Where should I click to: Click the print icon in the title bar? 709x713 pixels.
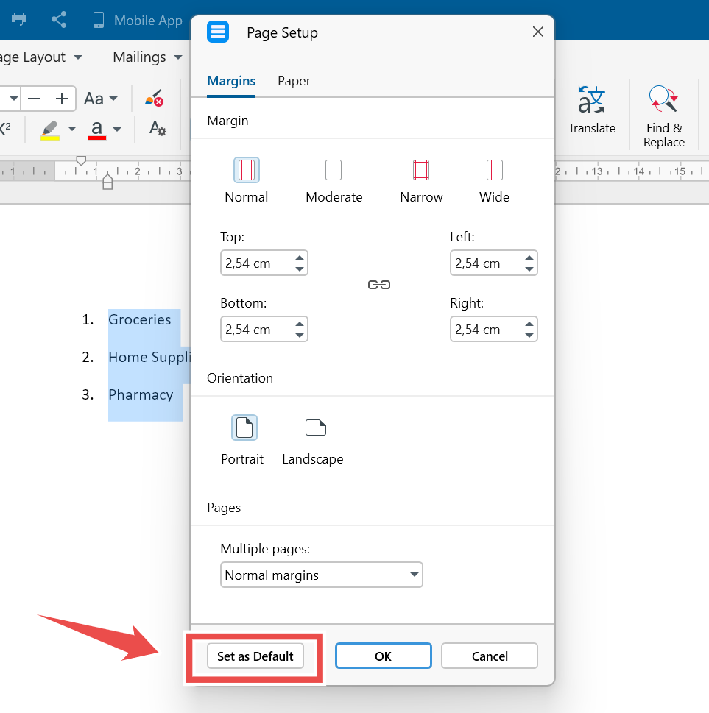(x=18, y=20)
